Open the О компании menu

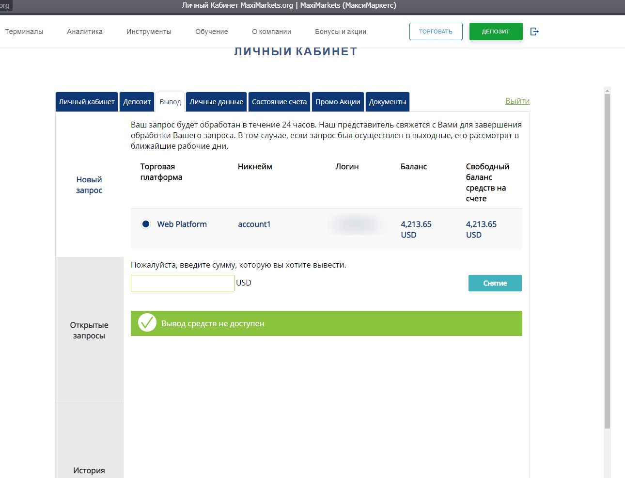(271, 32)
